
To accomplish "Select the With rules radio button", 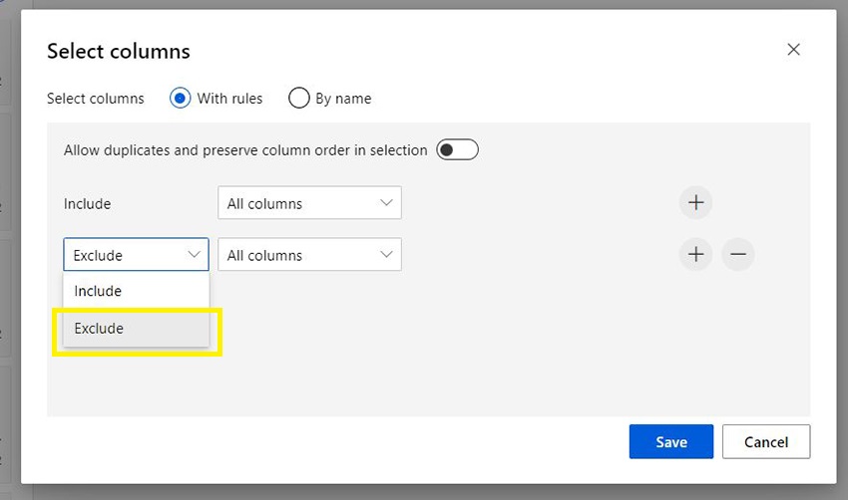I will point(181,99).
